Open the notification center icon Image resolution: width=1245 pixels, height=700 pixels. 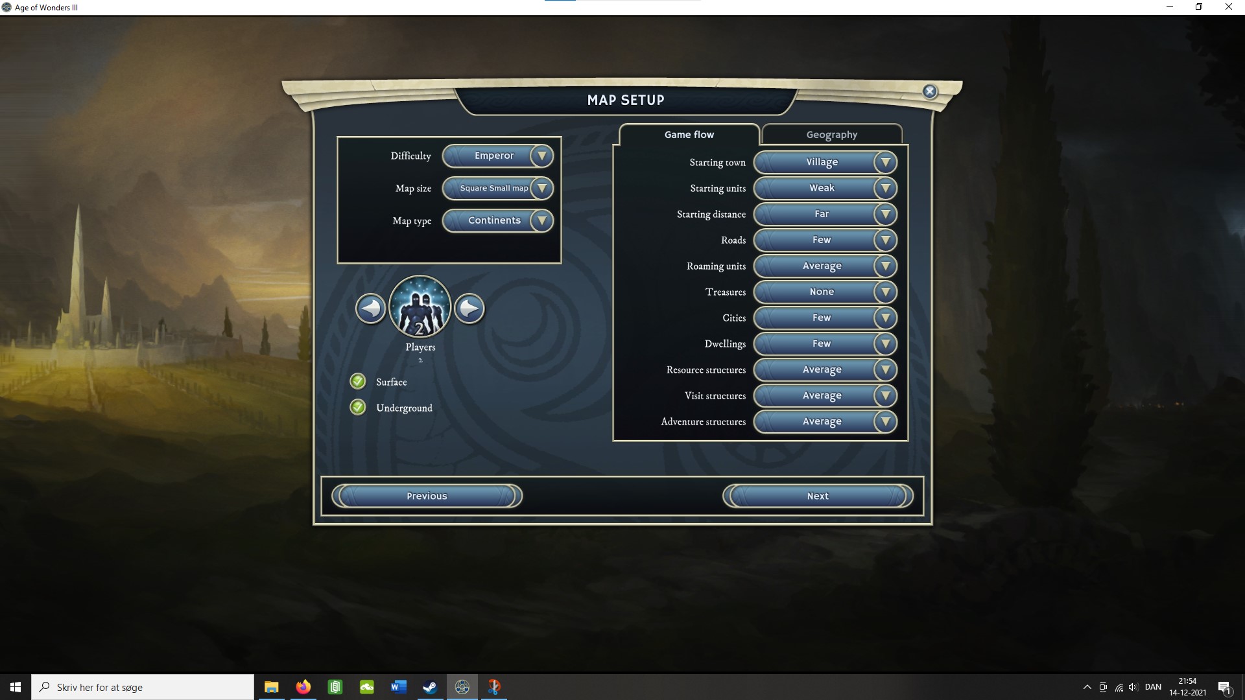click(1225, 687)
